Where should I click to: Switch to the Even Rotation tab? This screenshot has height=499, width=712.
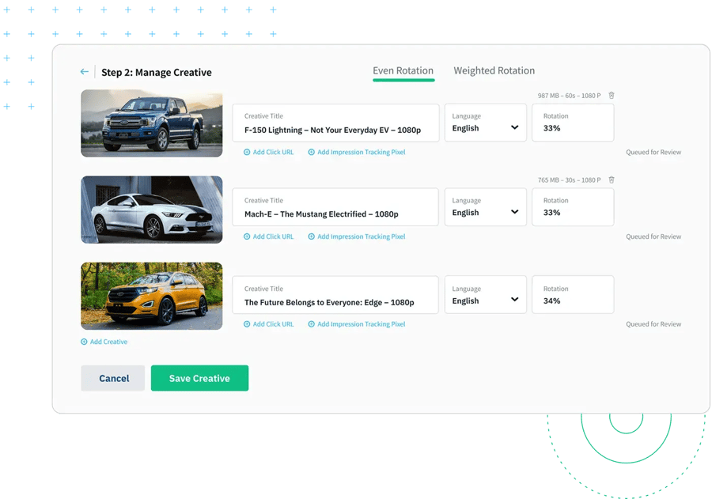(403, 71)
